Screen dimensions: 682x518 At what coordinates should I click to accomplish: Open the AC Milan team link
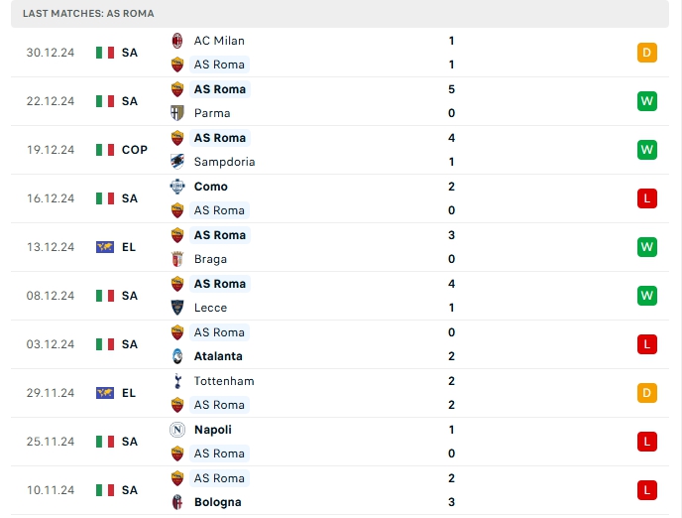point(219,41)
